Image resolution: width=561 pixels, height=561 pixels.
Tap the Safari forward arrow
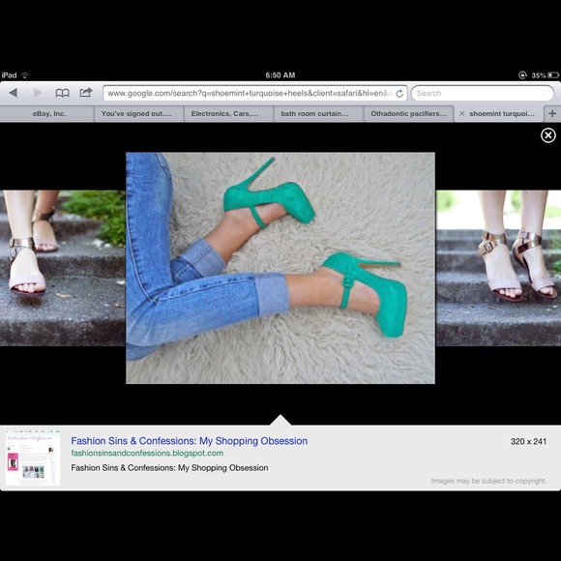click(38, 93)
